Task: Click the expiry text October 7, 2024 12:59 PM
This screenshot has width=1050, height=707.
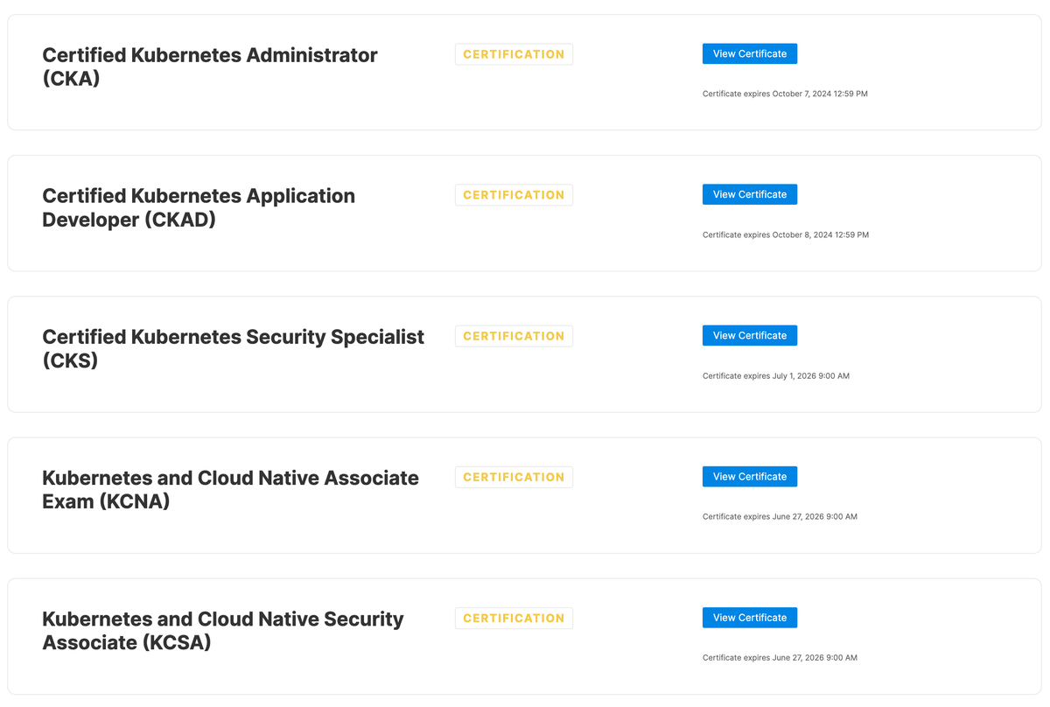Action: tap(820, 94)
